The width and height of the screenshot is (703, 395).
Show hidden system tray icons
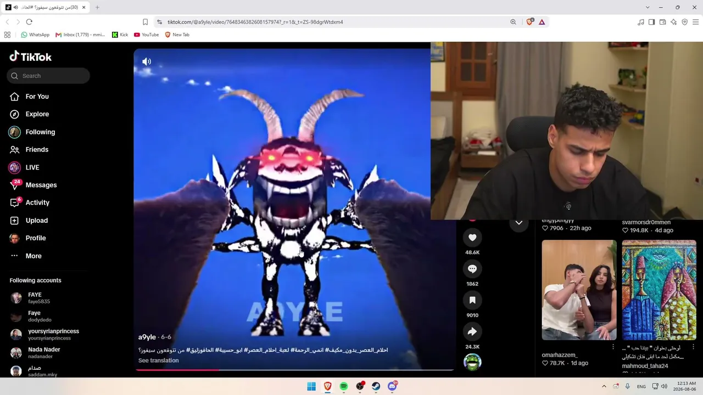604,386
